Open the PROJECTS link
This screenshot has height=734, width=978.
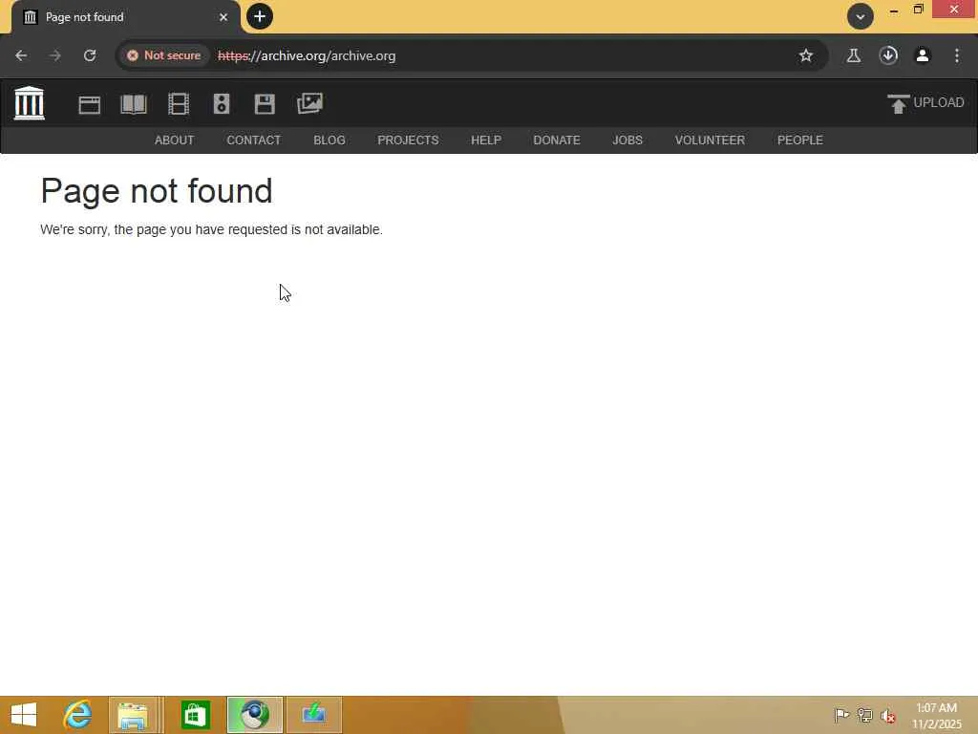click(408, 140)
